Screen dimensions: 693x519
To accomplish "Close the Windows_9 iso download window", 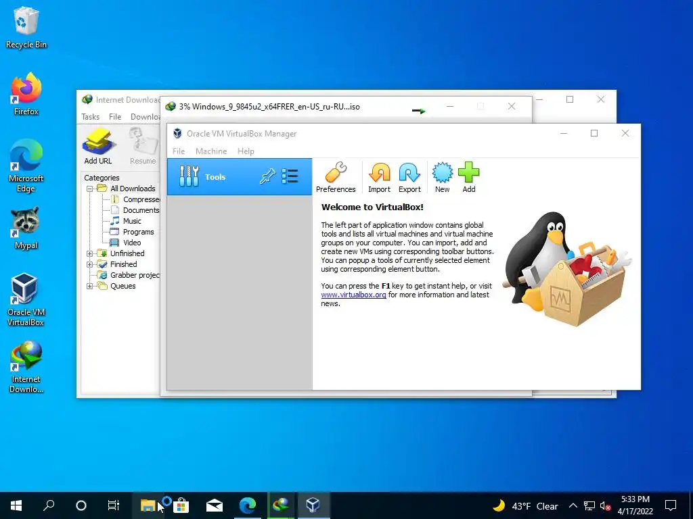I will pyautogui.click(x=512, y=106).
